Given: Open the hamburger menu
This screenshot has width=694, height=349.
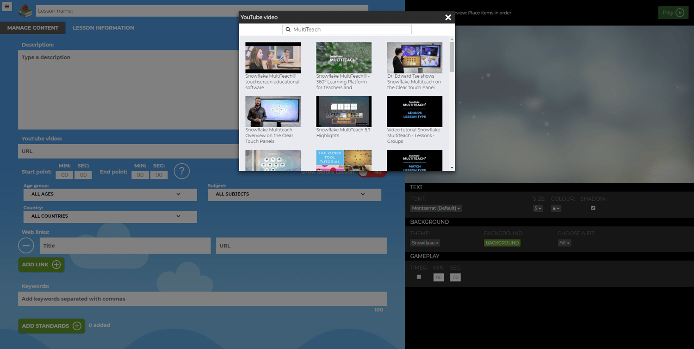Looking at the screenshot, I should 6,7.
